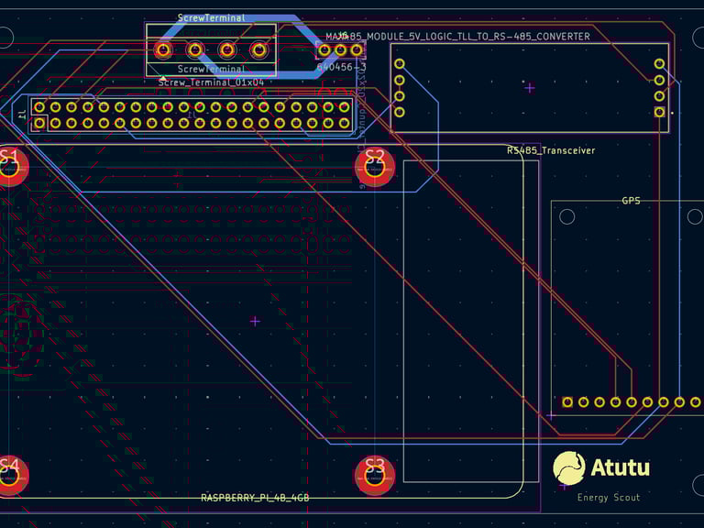Select the '640456-3' connector label

pyautogui.click(x=341, y=67)
